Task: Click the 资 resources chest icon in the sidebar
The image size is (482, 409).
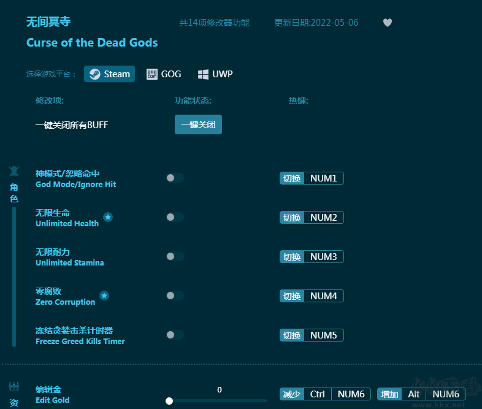Action: click(x=14, y=386)
